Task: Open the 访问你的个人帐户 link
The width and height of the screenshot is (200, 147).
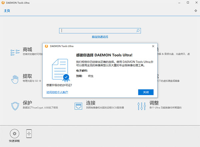Action: coord(57,92)
